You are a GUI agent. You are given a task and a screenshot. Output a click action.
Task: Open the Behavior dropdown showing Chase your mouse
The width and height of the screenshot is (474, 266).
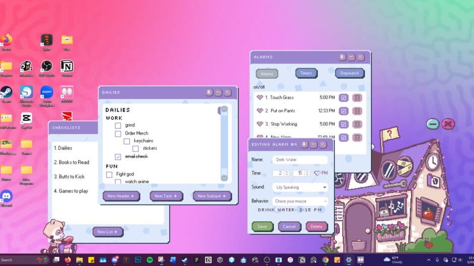[300, 201]
